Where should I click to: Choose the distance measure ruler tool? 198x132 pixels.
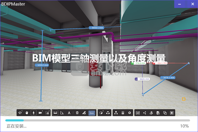coord(55,113)
